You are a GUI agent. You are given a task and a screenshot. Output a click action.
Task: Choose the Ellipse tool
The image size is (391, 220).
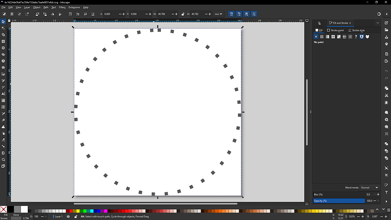tap(3, 48)
